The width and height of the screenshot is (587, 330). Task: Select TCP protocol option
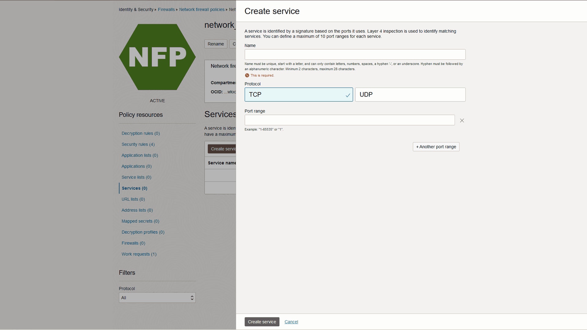pos(299,94)
